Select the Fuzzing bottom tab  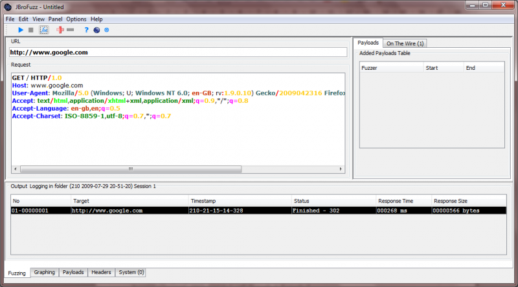click(x=17, y=273)
